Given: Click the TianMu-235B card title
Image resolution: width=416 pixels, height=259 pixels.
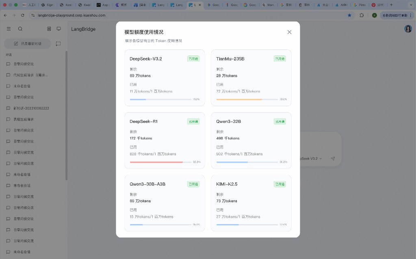Looking at the screenshot, I should (230, 59).
